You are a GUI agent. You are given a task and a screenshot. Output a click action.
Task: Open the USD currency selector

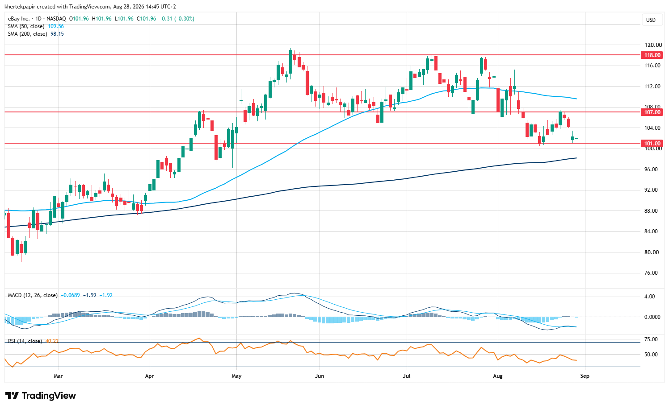tap(651, 20)
